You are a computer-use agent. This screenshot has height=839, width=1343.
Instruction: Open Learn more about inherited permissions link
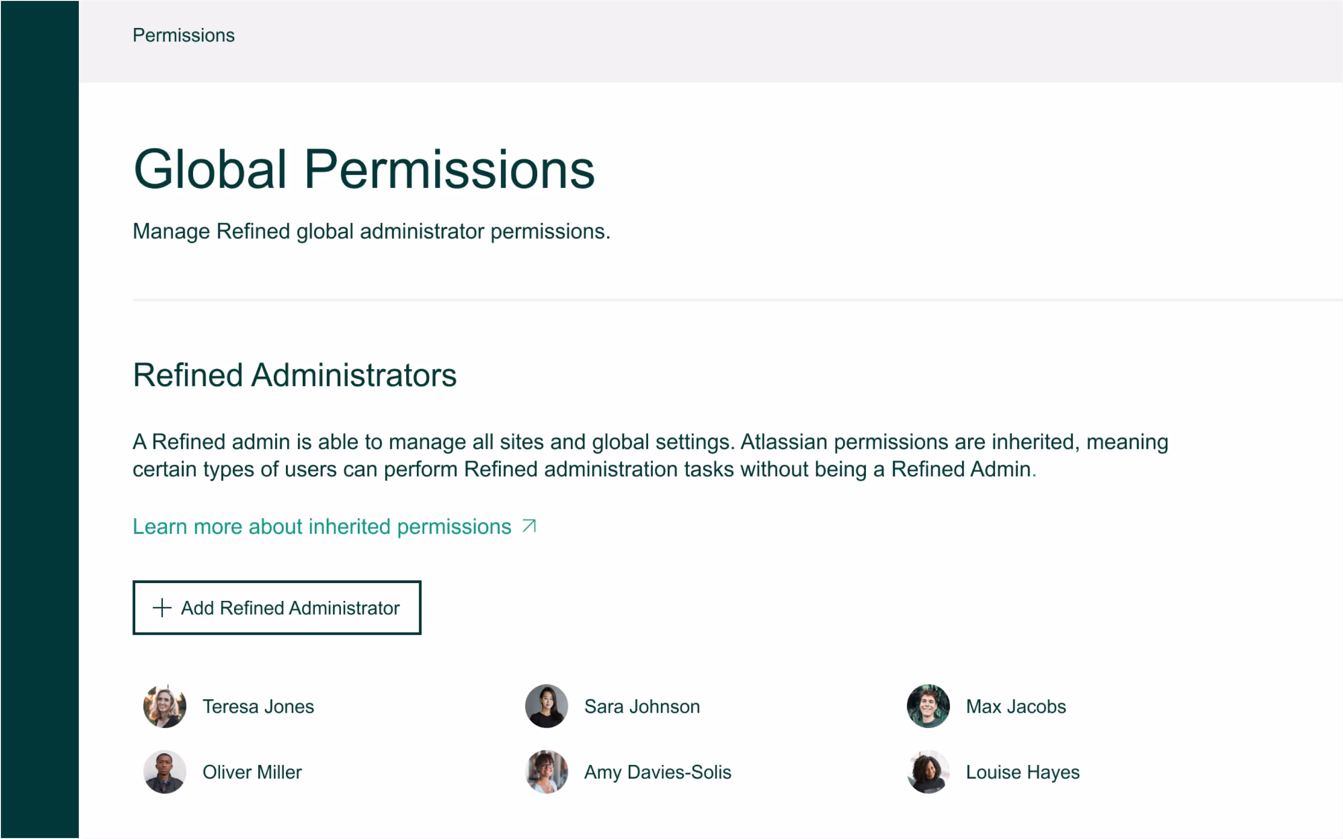335,527
